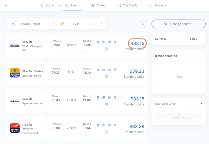
Task: Open the calendar date picker icon
Action: click(63, 24)
